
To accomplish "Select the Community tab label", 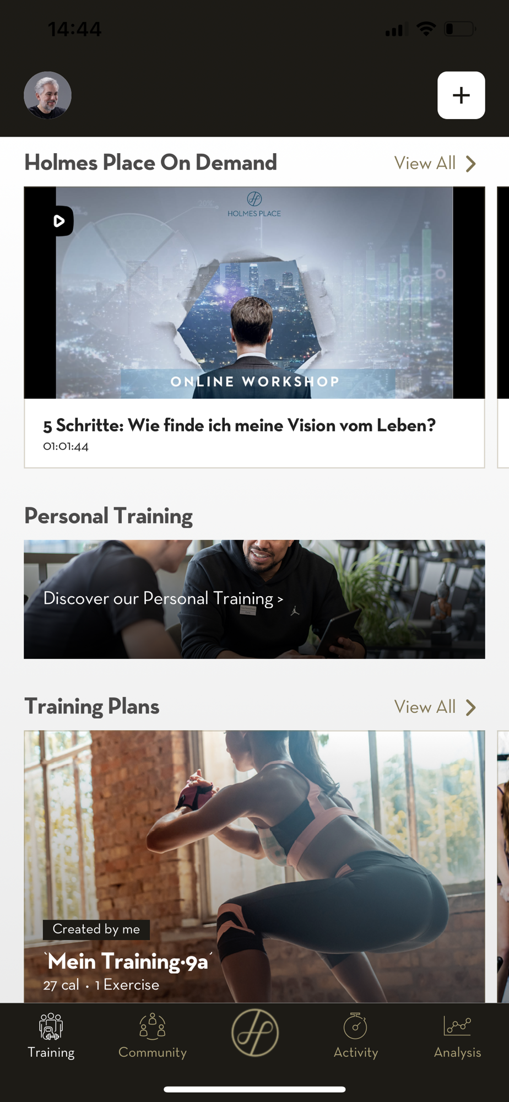I will [153, 1052].
